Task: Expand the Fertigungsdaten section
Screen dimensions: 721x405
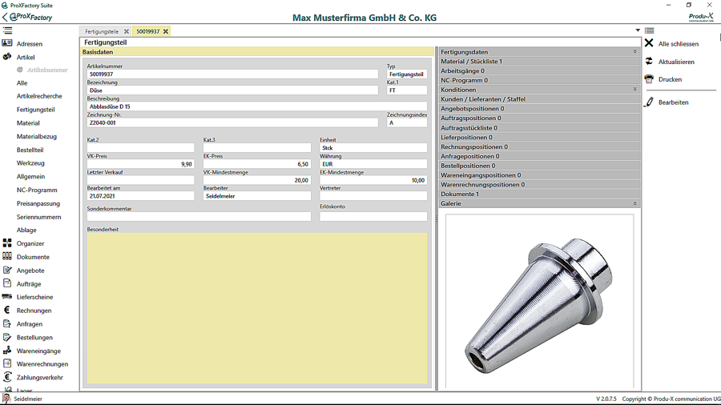Action: pyautogui.click(x=634, y=52)
